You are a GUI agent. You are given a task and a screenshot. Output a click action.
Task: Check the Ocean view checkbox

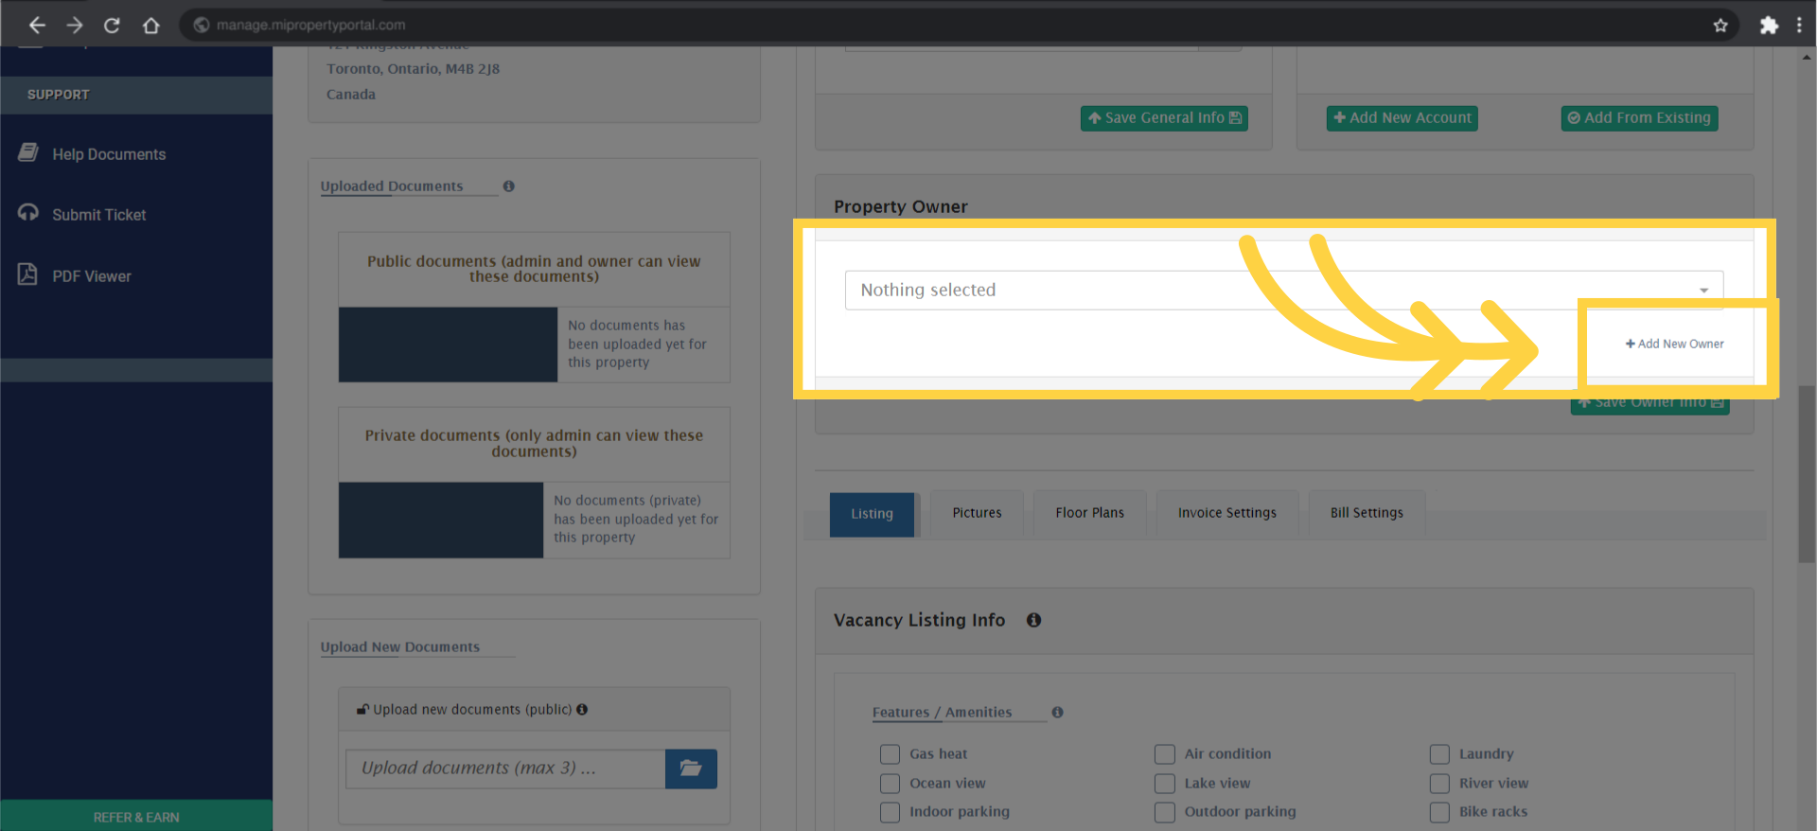pyautogui.click(x=890, y=784)
